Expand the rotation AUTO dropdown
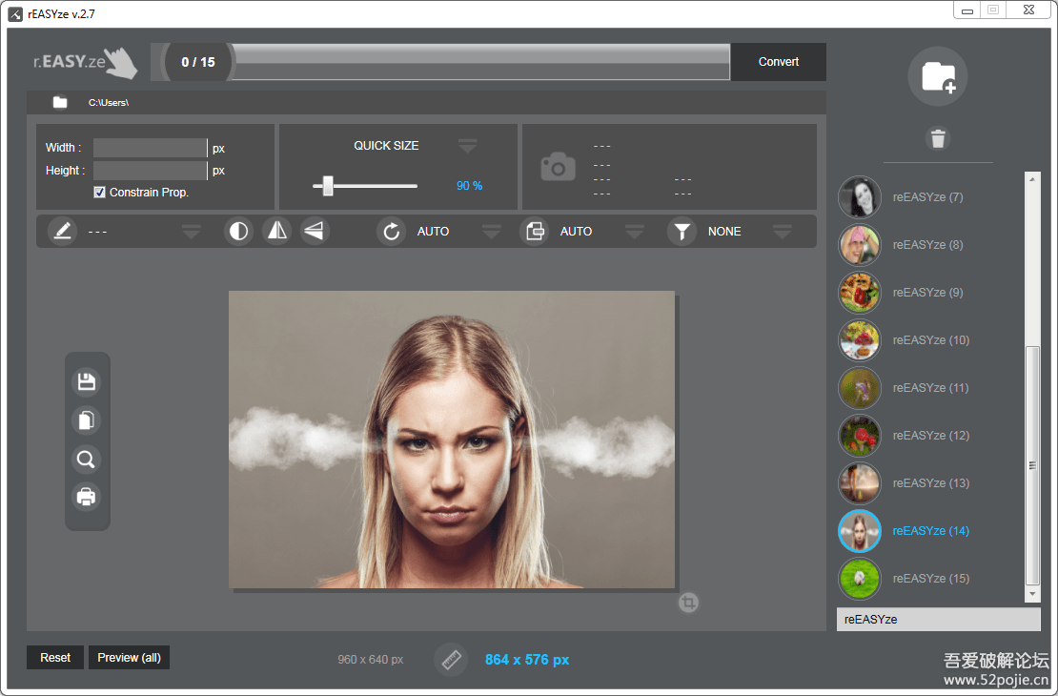 click(491, 232)
